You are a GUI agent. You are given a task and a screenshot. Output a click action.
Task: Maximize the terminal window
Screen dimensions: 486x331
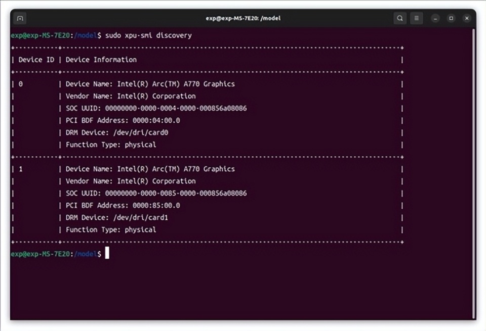coord(451,19)
